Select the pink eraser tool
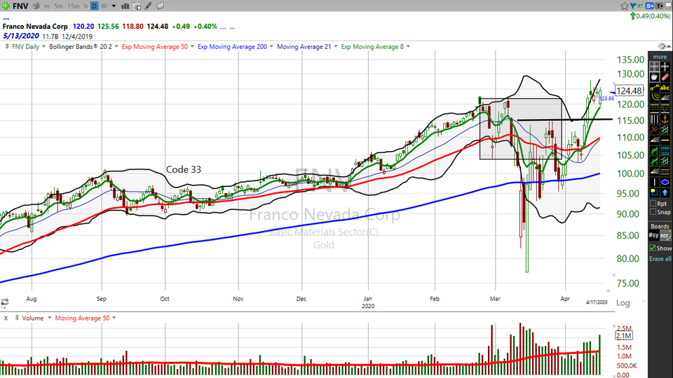 665,77
